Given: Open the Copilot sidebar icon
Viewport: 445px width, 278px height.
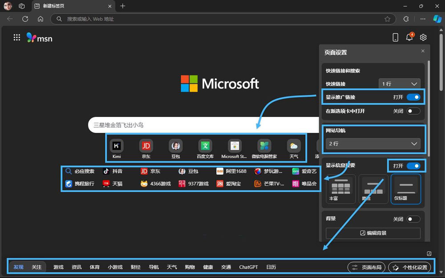Looking at the screenshot, I should [x=437, y=19].
